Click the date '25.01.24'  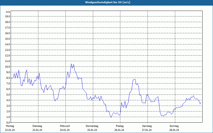(92, 130)
